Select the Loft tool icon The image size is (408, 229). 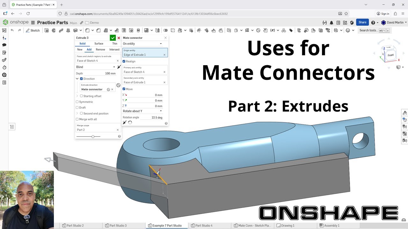point(68,31)
